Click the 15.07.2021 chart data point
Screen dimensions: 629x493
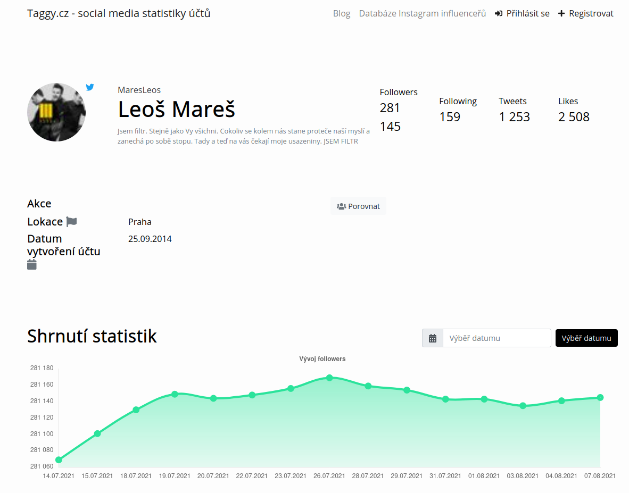pyautogui.click(x=97, y=433)
